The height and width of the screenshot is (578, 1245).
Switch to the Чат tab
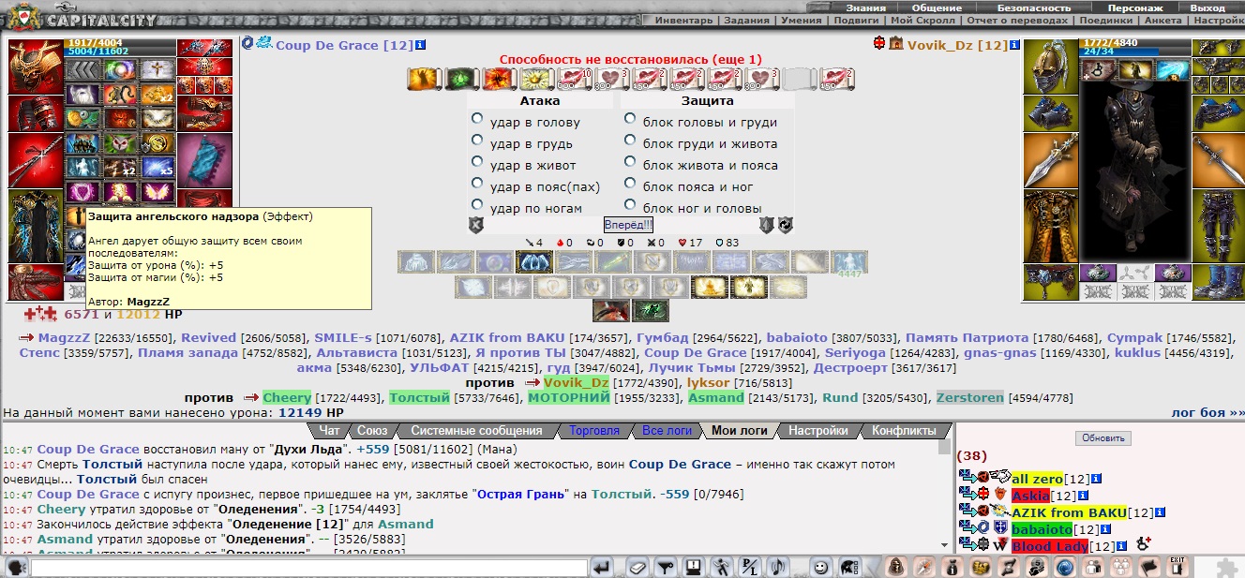tap(329, 431)
